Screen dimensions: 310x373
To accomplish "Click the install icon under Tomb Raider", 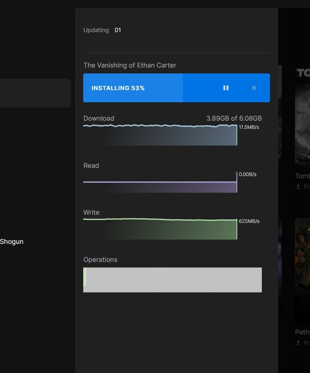I will point(298,186).
